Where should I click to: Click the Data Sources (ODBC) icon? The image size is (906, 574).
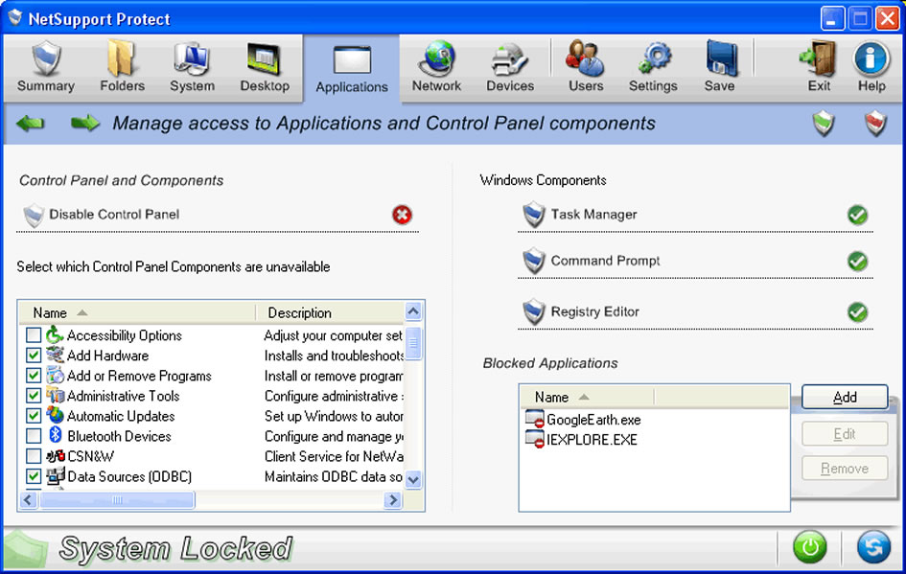(x=55, y=476)
